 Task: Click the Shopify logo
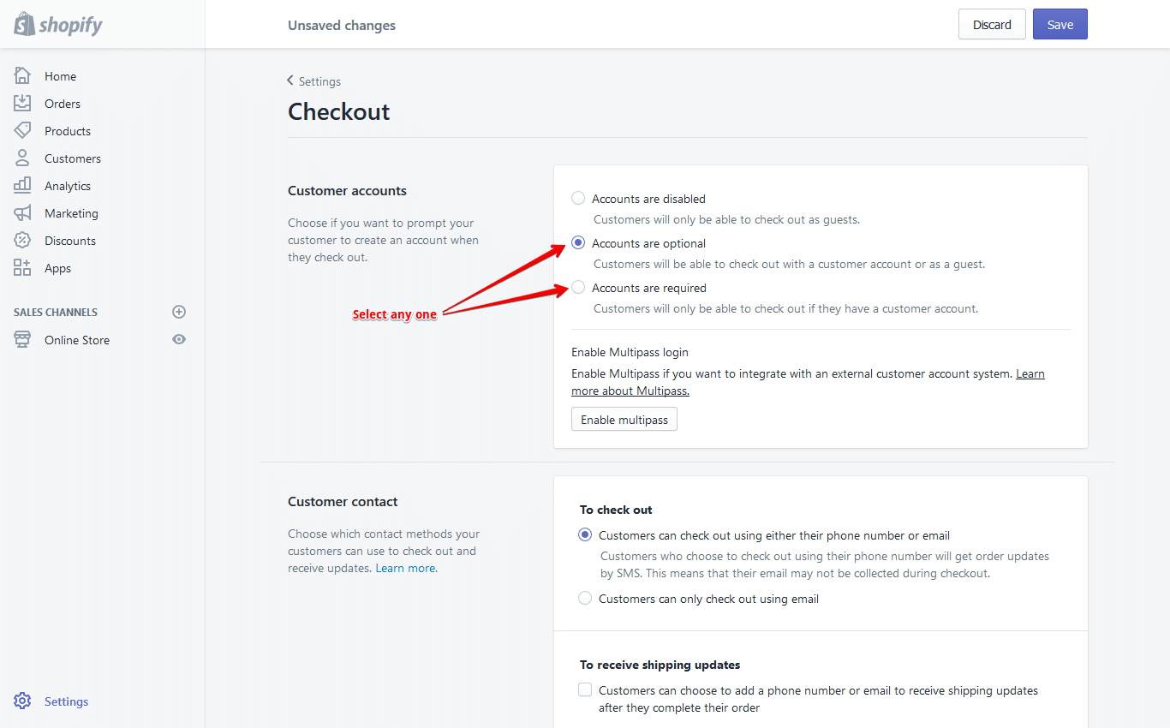[x=58, y=24]
